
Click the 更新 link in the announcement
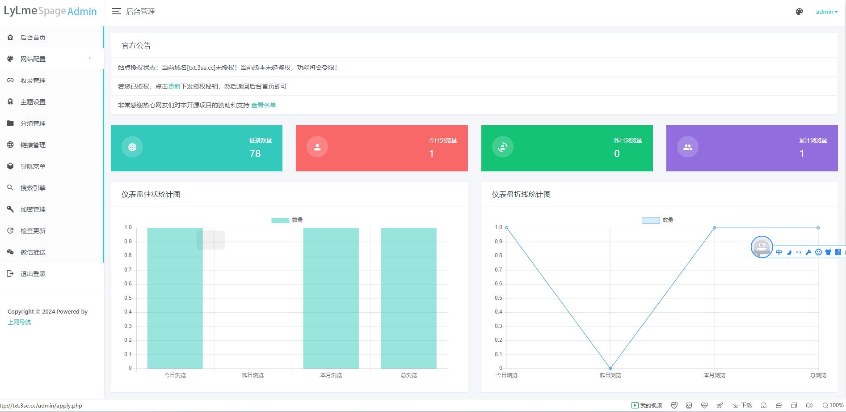[x=174, y=86]
